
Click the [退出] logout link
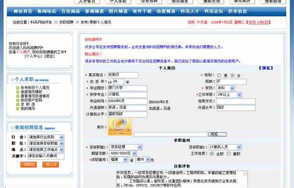pos(49,56)
